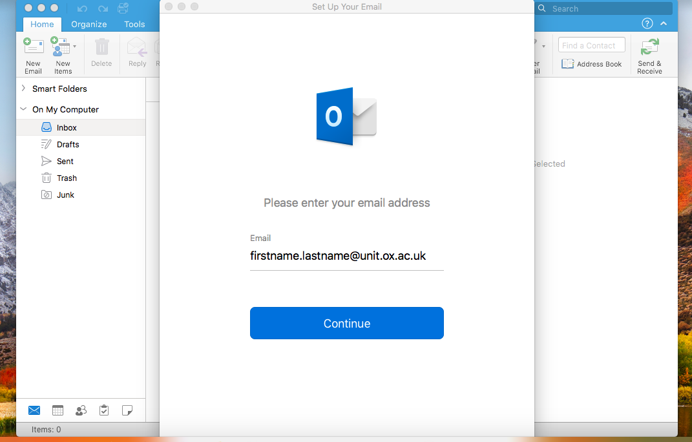Click the Redo arrow icon
Viewport: 692px width, 442px height.
click(x=103, y=8)
